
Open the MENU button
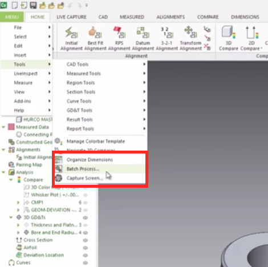[x=12, y=17]
